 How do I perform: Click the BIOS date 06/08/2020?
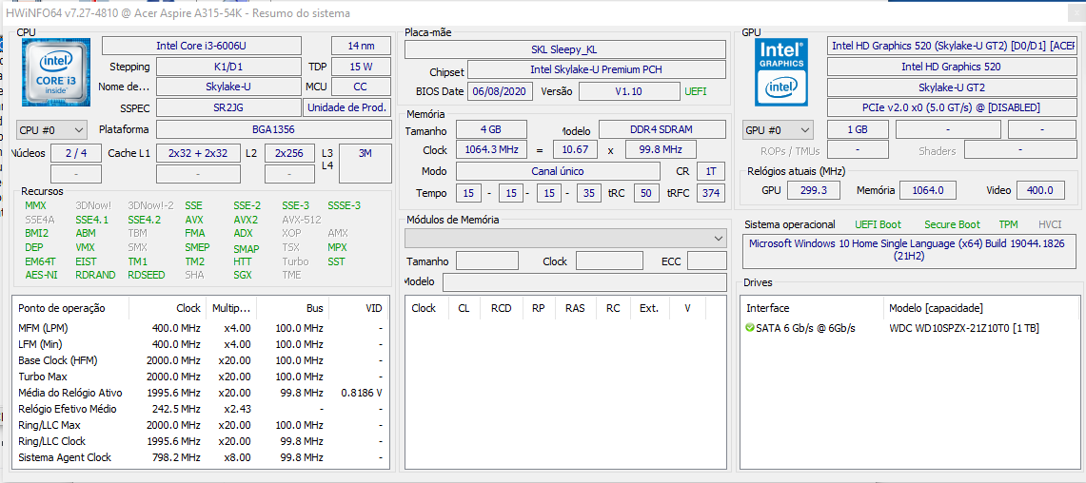[x=500, y=91]
